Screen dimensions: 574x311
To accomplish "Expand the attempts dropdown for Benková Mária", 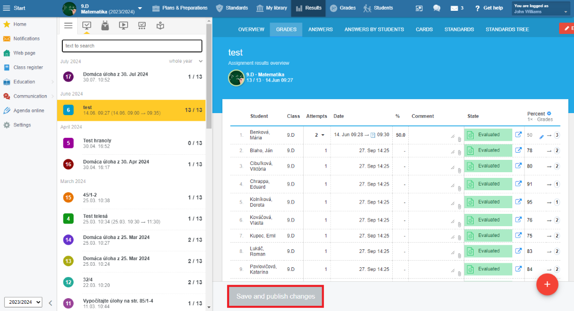I will pyautogui.click(x=323, y=135).
